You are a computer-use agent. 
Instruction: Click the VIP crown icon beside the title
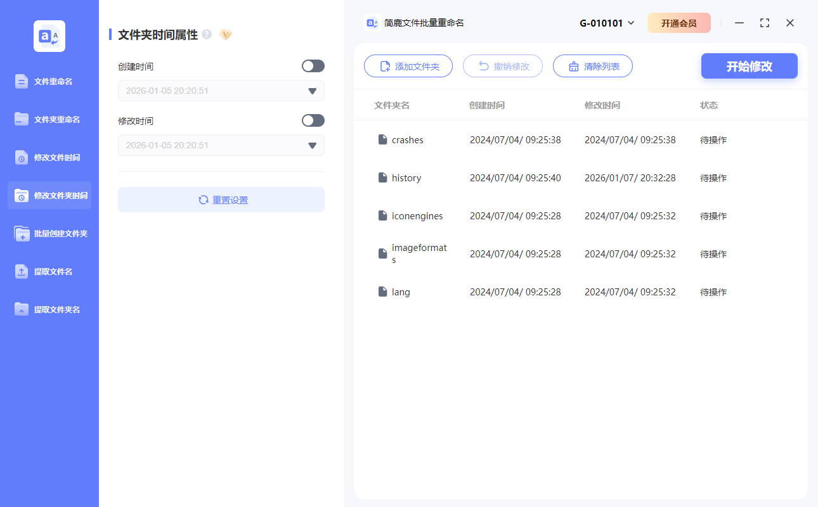point(226,35)
